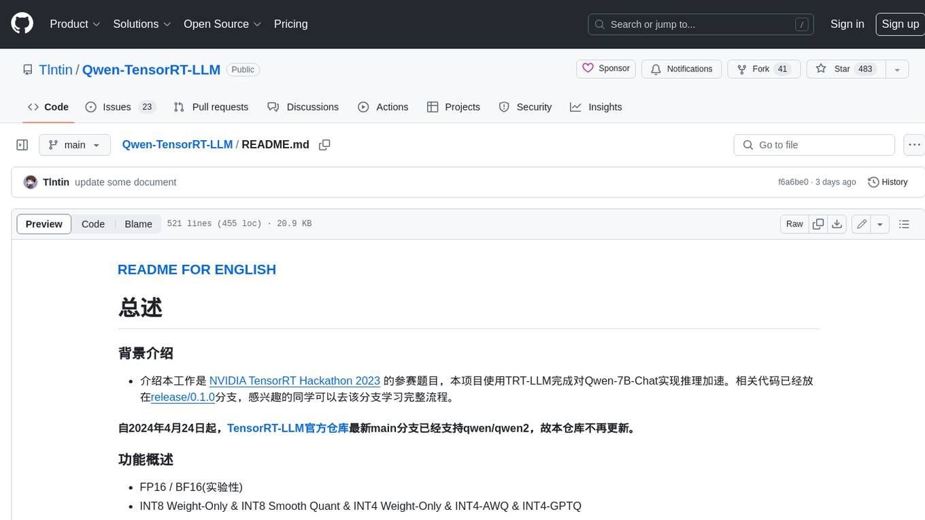Focus the Go to file search box
This screenshot has height=520, width=925.
pyautogui.click(x=814, y=145)
